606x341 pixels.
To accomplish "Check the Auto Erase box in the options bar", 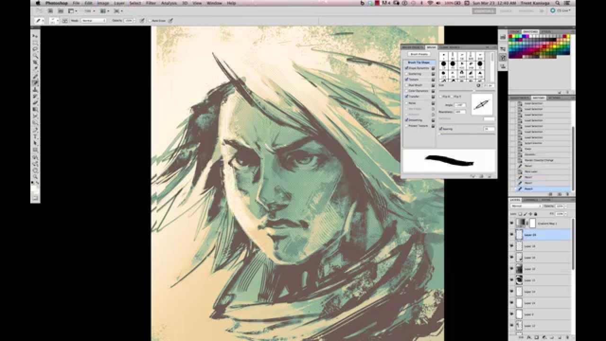I will (151, 20).
